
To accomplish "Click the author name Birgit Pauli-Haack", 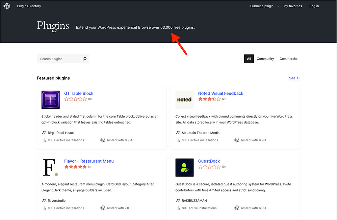I will pyautogui.click(x=61, y=133).
